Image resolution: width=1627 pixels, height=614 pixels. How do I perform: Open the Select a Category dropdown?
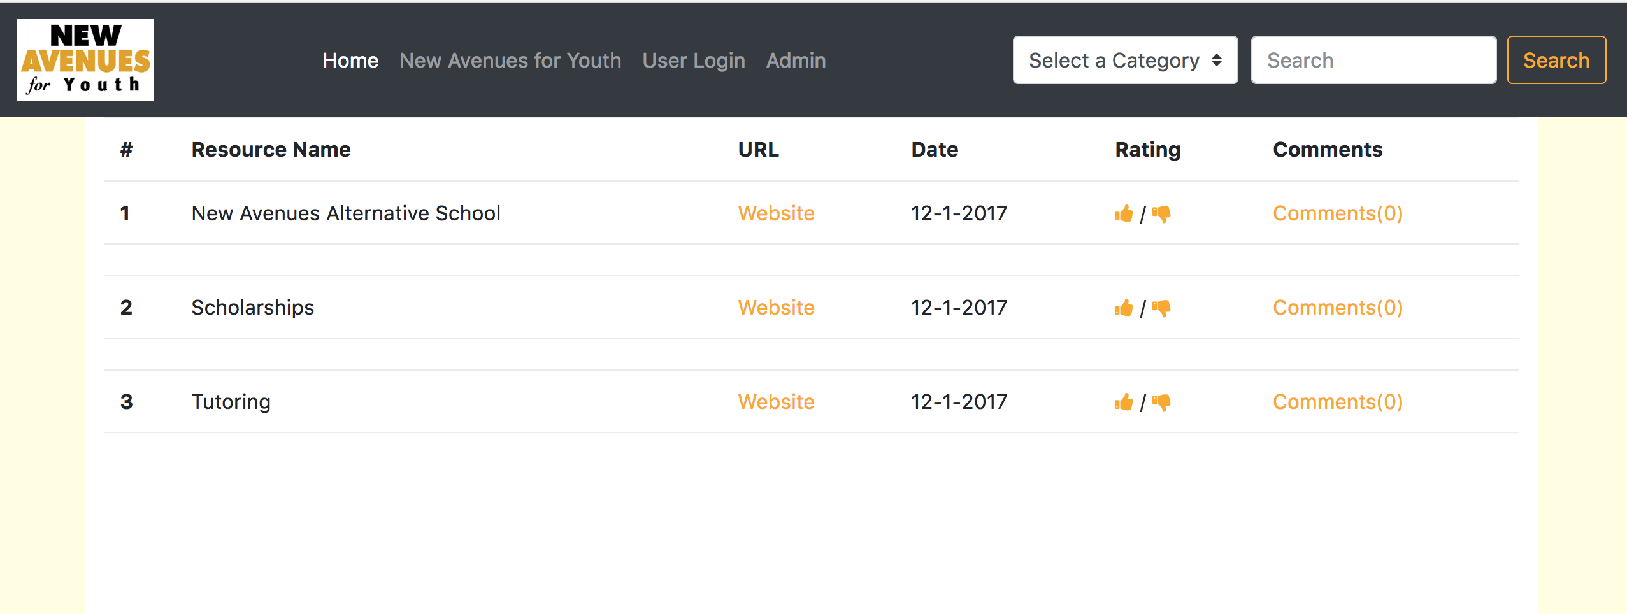pyautogui.click(x=1125, y=60)
